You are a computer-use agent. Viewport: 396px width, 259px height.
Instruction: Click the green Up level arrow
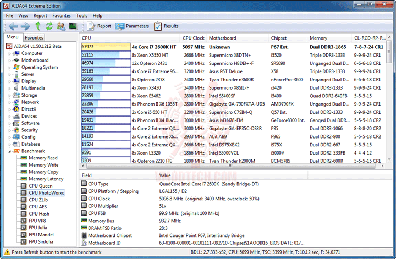pyautogui.click(x=37, y=26)
